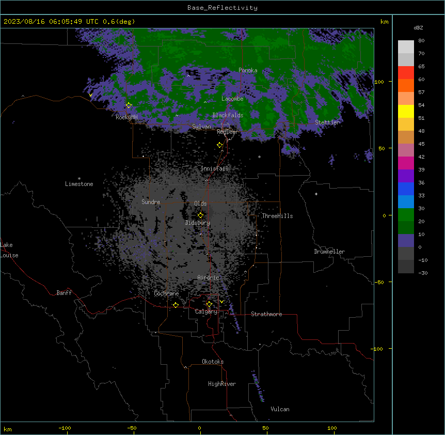Click the white asterisk marker above Limestone
445x435 pixels.
coord(79,179)
